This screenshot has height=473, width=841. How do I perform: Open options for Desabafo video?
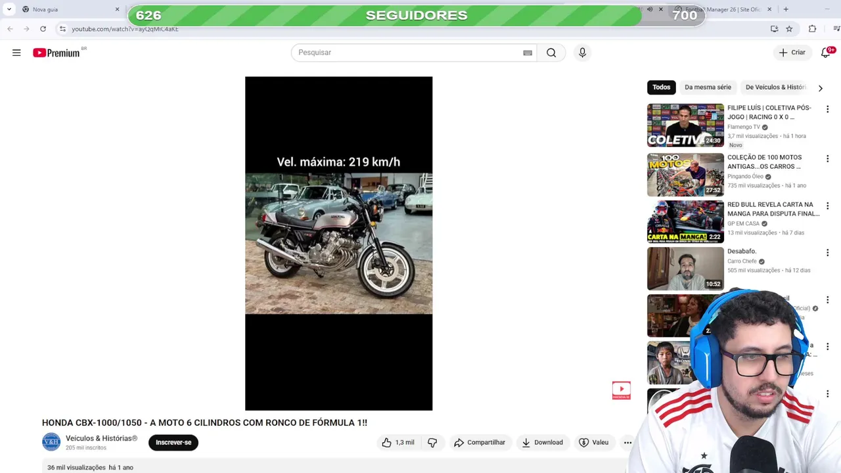click(x=827, y=253)
